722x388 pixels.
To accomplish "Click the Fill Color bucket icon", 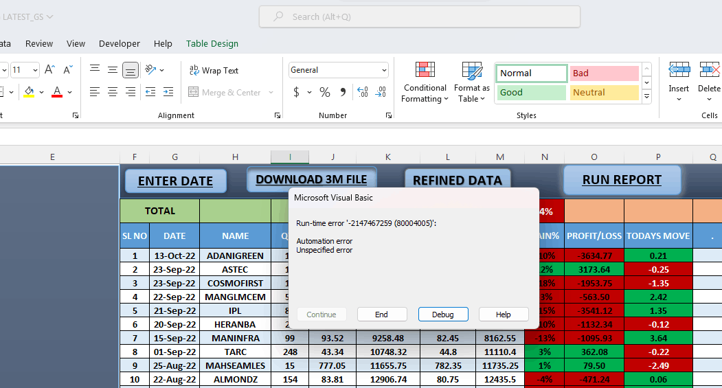I will (30, 92).
